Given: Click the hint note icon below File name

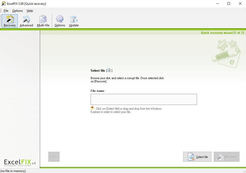Looking at the screenshot, I should pyautogui.click(x=93, y=108).
